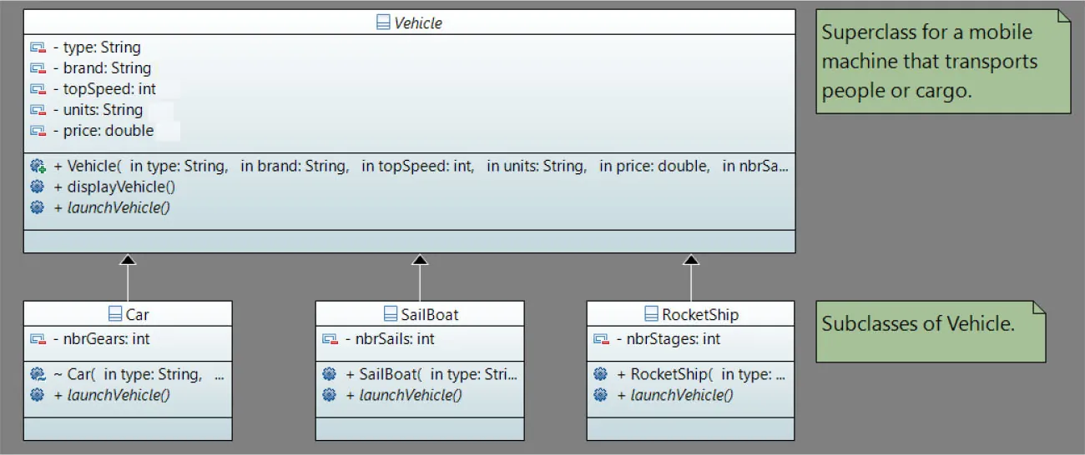Click the SailBoat class icon
Screen dimensions: 1085x455
point(390,314)
